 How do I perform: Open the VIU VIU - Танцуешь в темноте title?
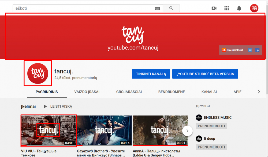pyautogui.click(x=39, y=153)
